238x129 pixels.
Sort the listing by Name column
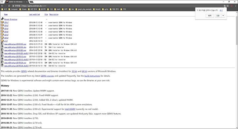click(x=6, y=15)
